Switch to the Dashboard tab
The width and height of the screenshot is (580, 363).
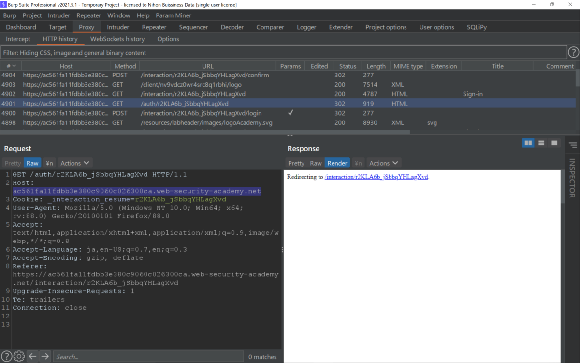pyautogui.click(x=21, y=27)
